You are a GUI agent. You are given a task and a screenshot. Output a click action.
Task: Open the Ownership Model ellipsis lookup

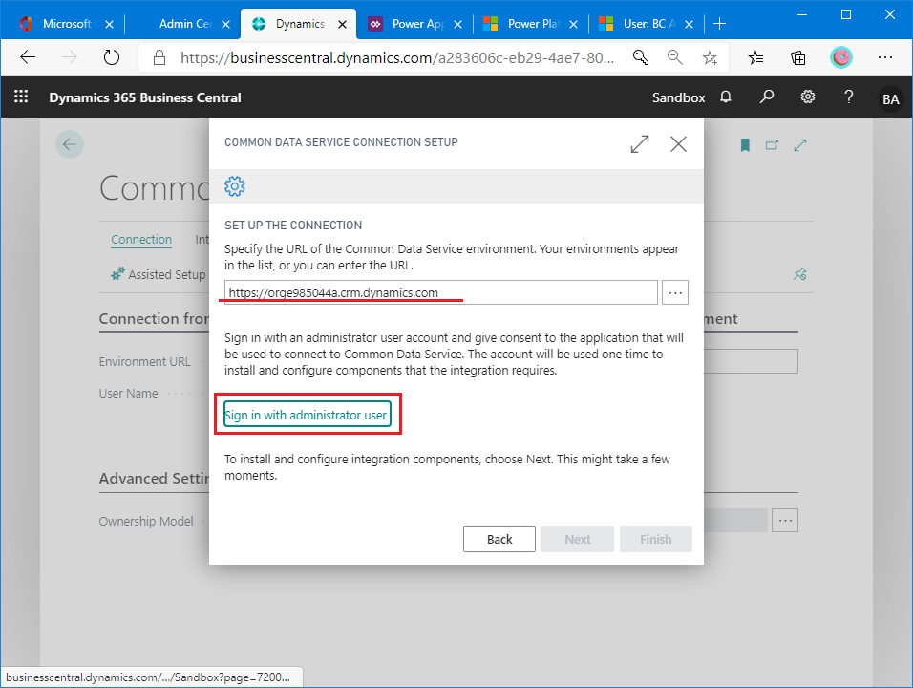[x=785, y=520]
